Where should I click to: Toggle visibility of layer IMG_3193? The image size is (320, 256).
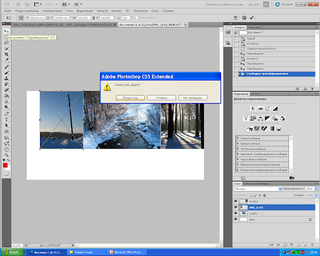pos(235,207)
